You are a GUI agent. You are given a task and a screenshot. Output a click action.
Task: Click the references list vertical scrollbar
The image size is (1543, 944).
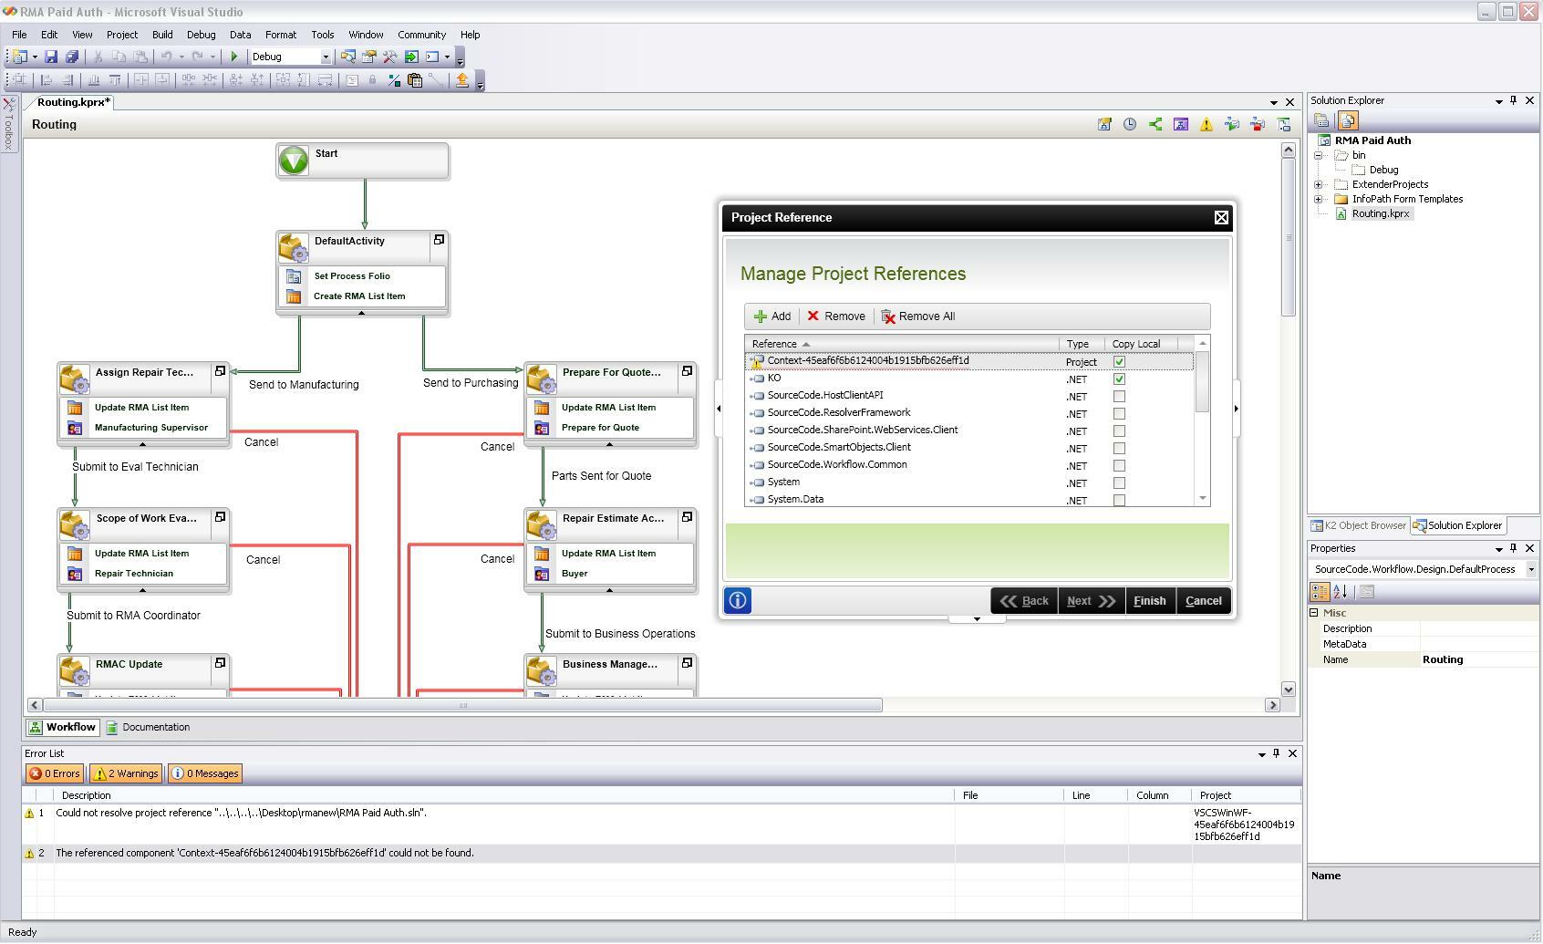tap(1202, 382)
